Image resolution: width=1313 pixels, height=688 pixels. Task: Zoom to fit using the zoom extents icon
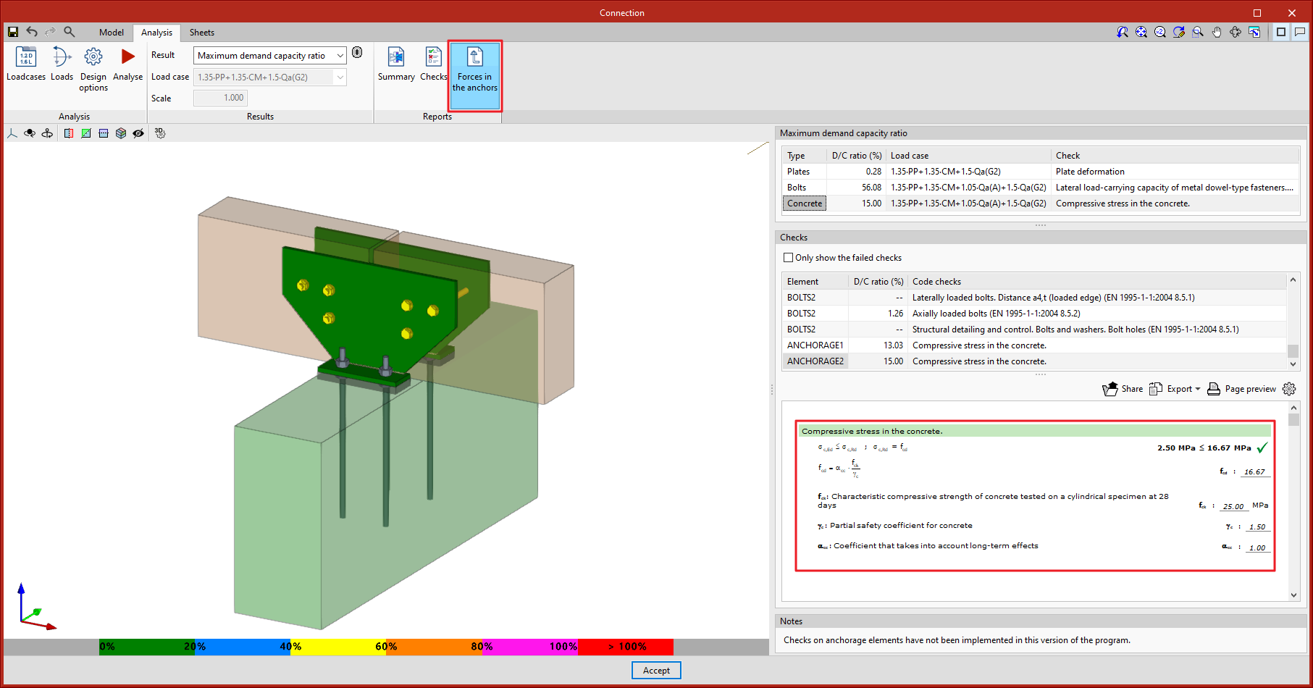[x=1141, y=32]
